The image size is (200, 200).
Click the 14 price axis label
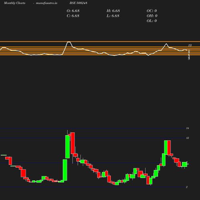coord(188,128)
